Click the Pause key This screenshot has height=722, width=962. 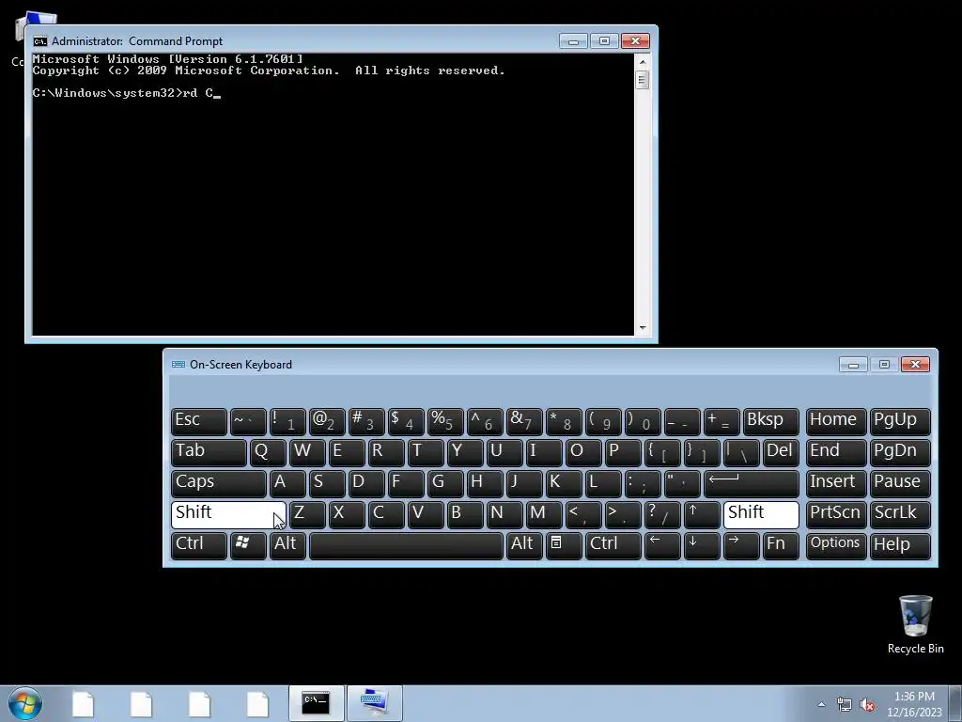pos(900,483)
